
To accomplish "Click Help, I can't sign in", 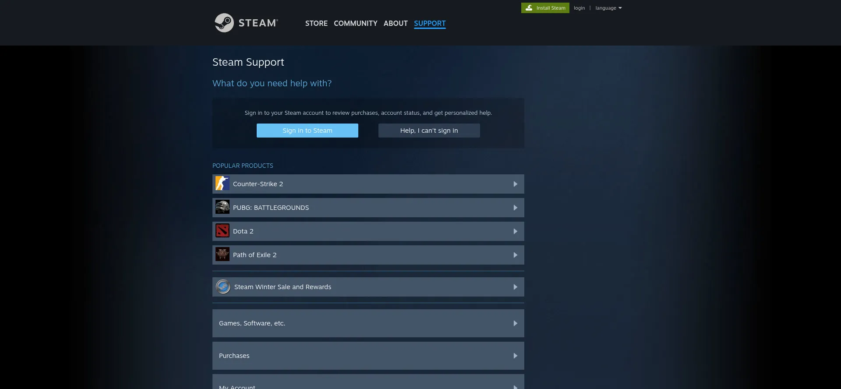I will click(429, 131).
